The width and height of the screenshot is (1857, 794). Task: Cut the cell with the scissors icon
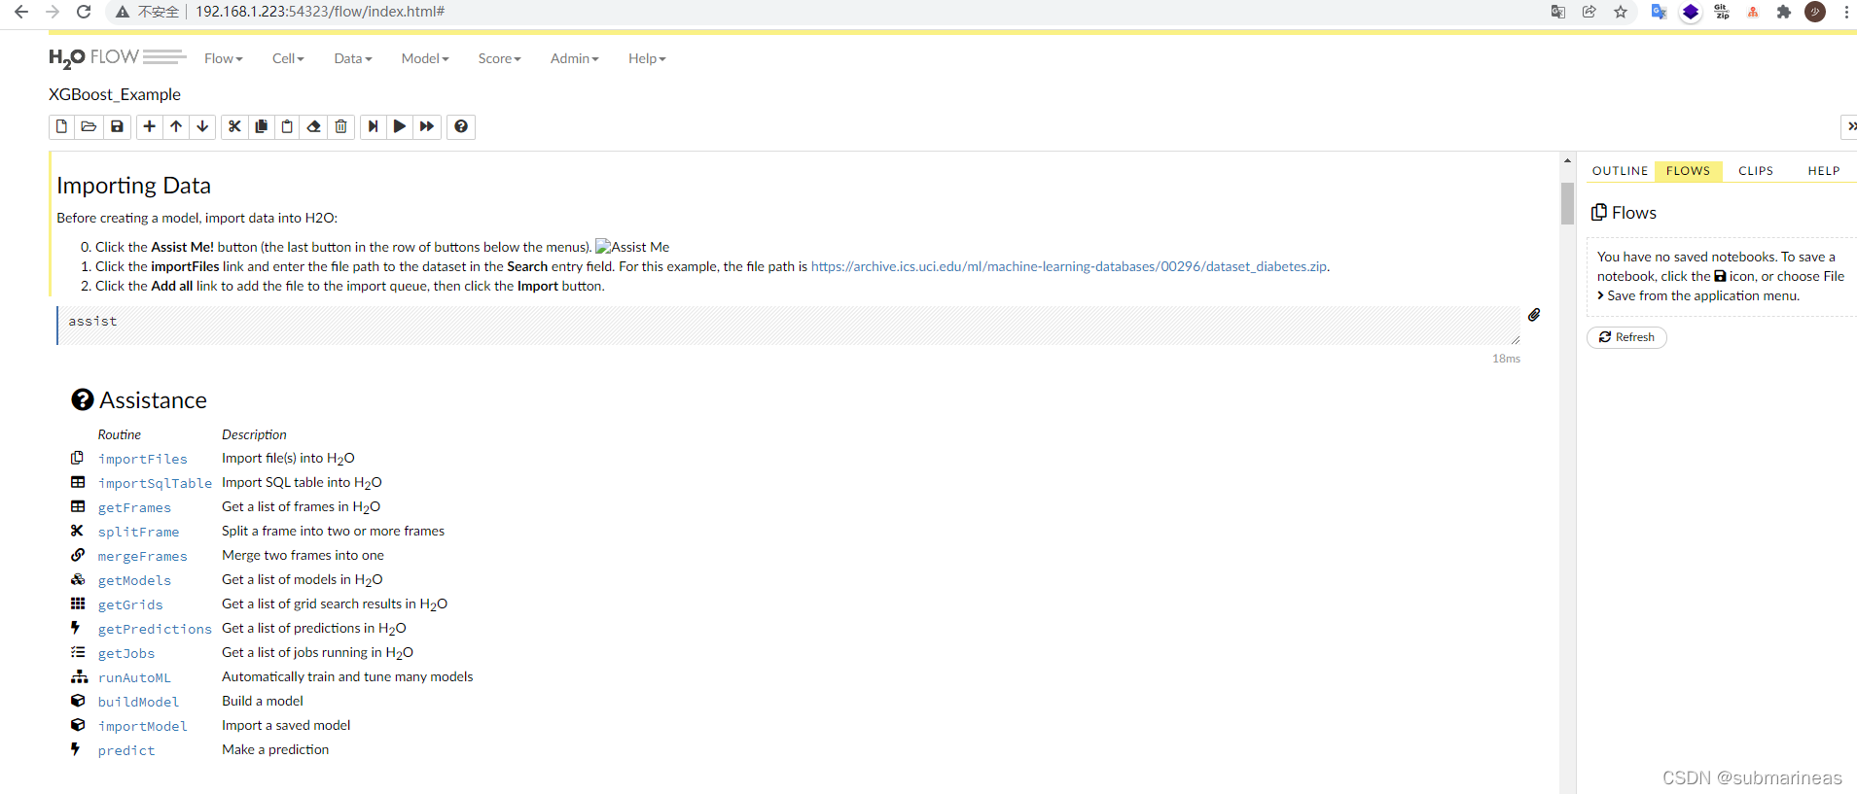pos(234,126)
